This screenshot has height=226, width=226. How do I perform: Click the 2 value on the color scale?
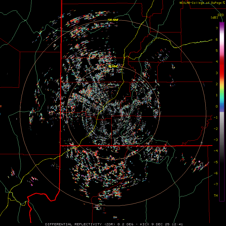(x=217, y=84)
